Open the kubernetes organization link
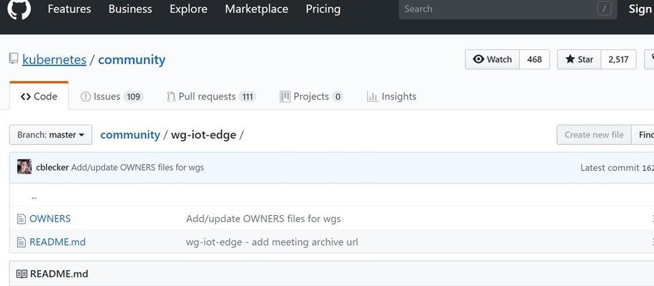The height and width of the screenshot is (286, 654). 54,60
